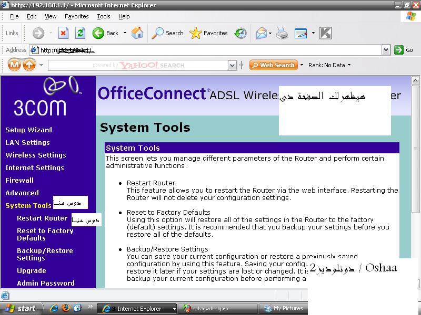
Task: Click the page icon in address bar
Action: point(34,50)
